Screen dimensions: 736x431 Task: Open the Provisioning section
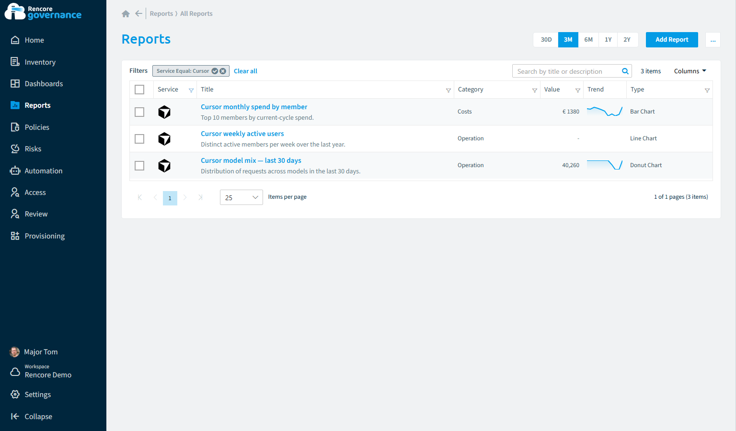pos(45,236)
